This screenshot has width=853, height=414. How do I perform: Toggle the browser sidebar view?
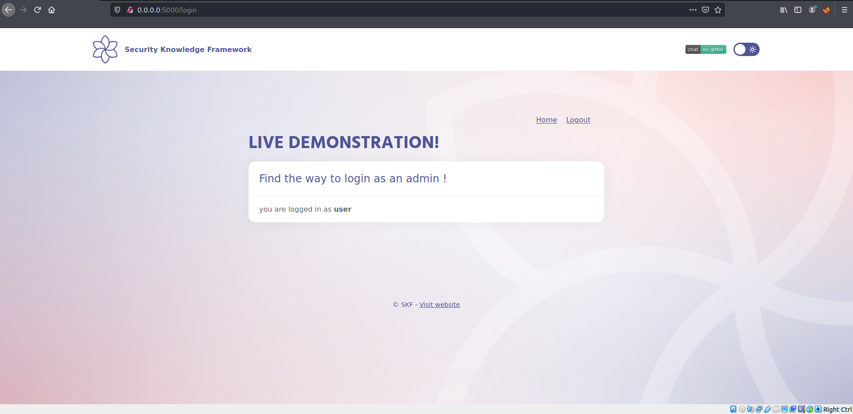coord(798,10)
